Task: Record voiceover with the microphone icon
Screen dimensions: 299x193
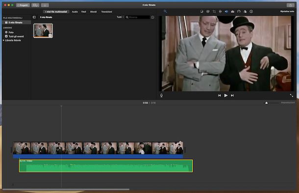Action: coord(162,95)
